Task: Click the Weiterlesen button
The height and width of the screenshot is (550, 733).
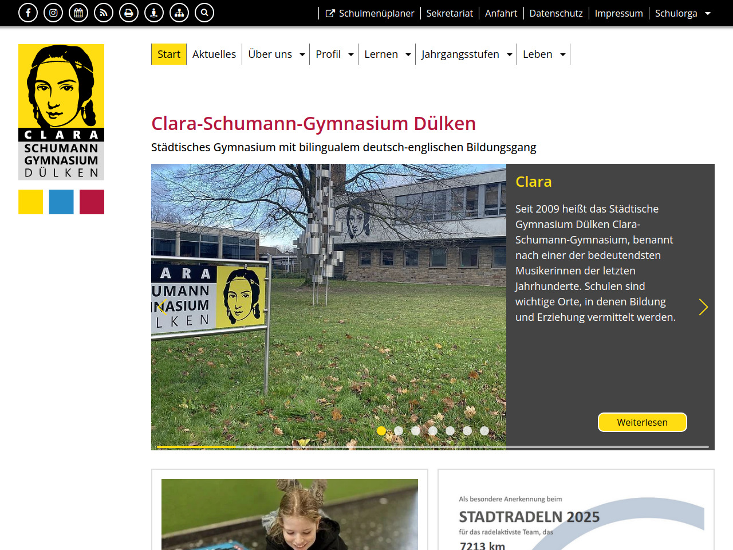Action: [x=642, y=422]
